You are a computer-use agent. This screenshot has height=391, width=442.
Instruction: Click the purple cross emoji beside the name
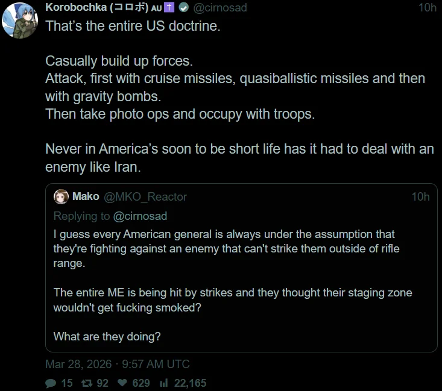[x=173, y=8]
